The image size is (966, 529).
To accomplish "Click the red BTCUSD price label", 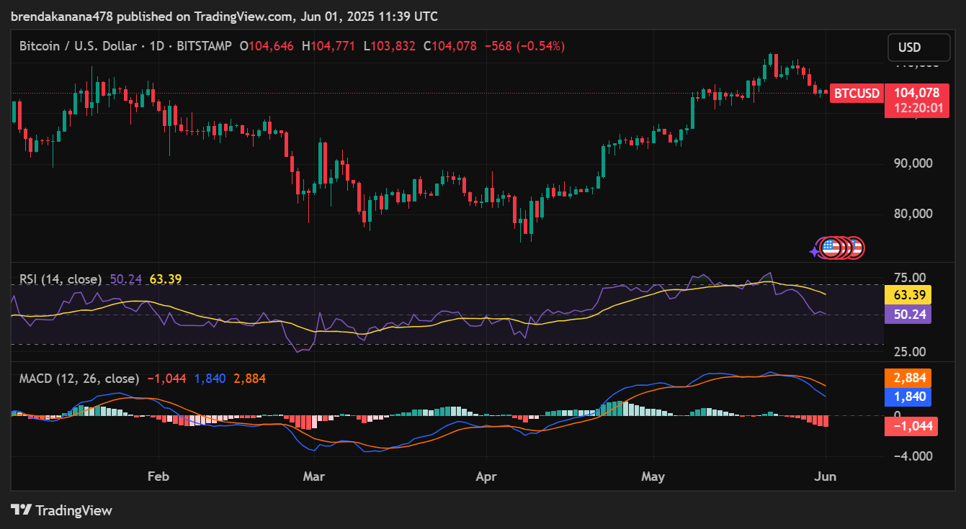I will coord(856,94).
